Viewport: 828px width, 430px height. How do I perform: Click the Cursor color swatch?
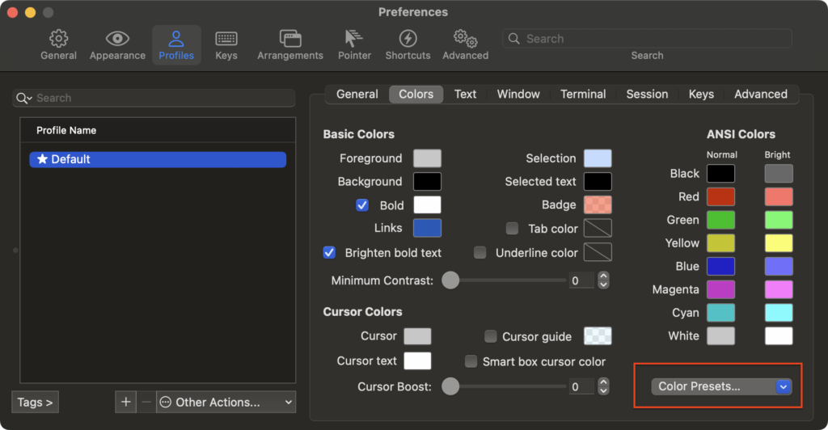[x=417, y=336]
